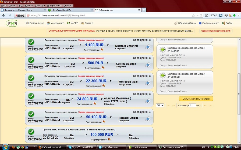Open the page size dropdown showing 10
Screen dimensions: 241x150
click(x=160, y=106)
